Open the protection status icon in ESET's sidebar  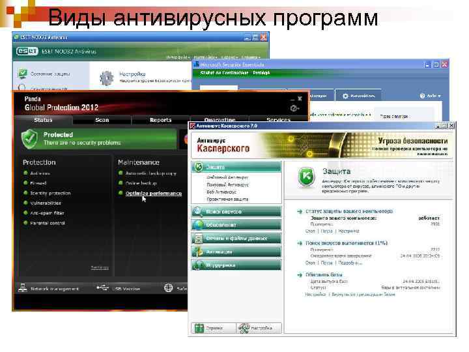click(22, 74)
